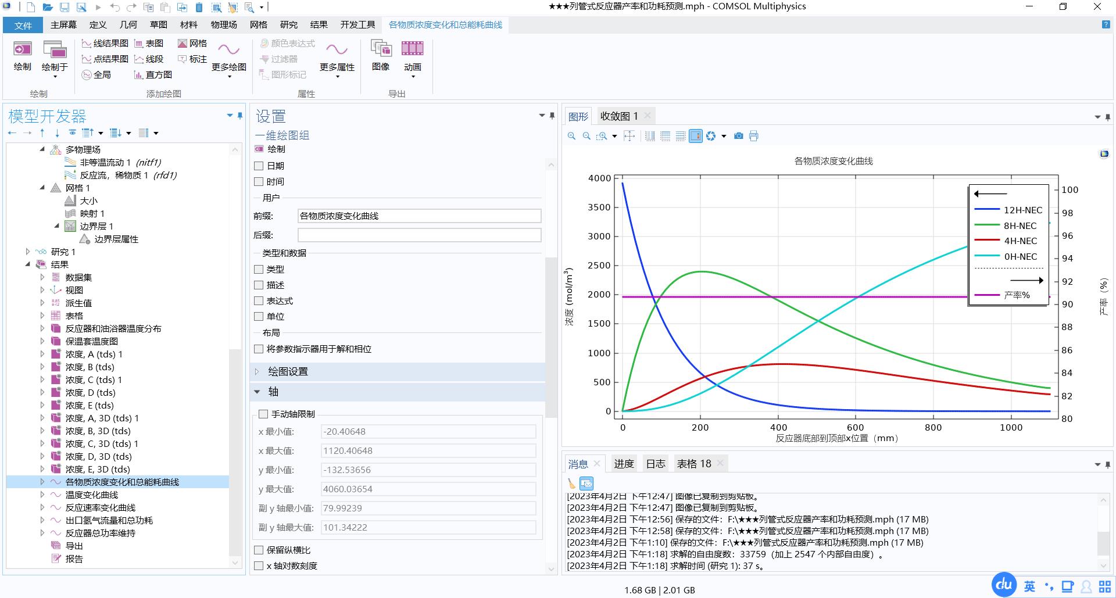Open the Convergence Plot 1 (收敛图 1) tab
The width and height of the screenshot is (1116, 598).
tap(619, 116)
